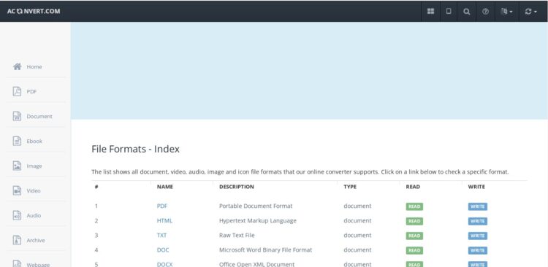Viewport: 548px width, 267px height.
Task: Open the HTML format link
Action: pyautogui.click(x=164, y=220)
